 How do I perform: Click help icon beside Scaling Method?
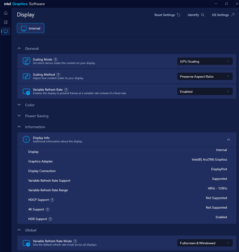coord(58,75)
